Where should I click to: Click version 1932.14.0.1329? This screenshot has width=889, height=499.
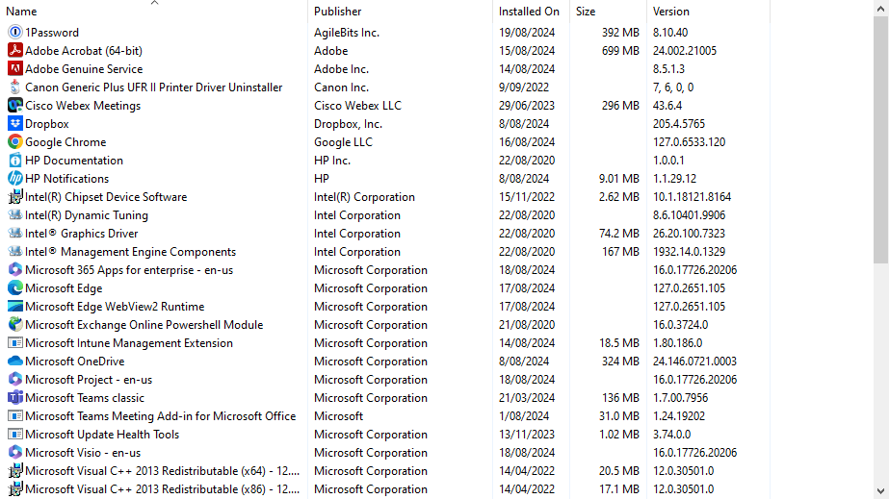click(689, 251)
